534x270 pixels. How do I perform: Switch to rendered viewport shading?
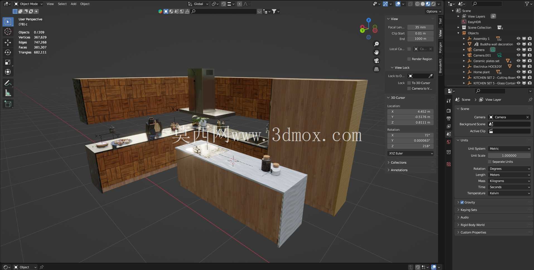click(x=433, y=4)
